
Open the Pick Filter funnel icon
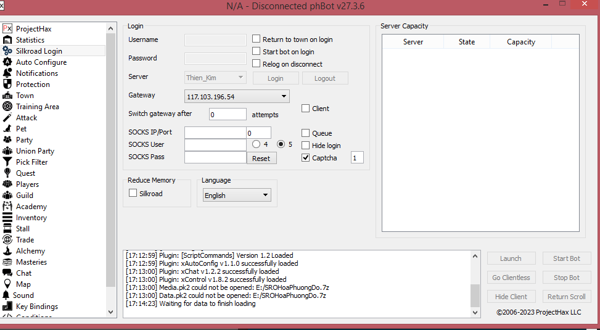[7, 162]
